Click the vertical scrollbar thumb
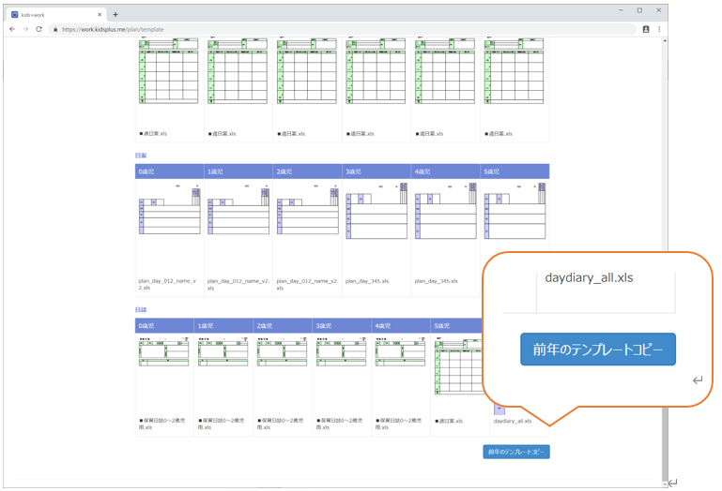 pyautogui.click(x=665, y=443)
